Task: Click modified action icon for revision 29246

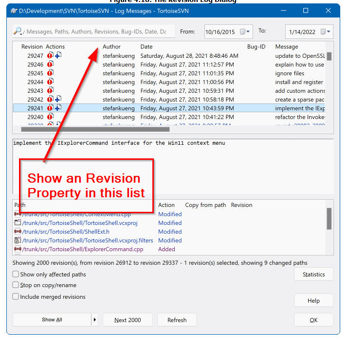Action: (x=50, y=64)
